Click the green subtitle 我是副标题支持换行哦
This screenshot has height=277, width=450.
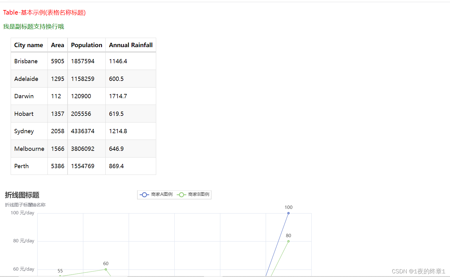coord(33,26)
